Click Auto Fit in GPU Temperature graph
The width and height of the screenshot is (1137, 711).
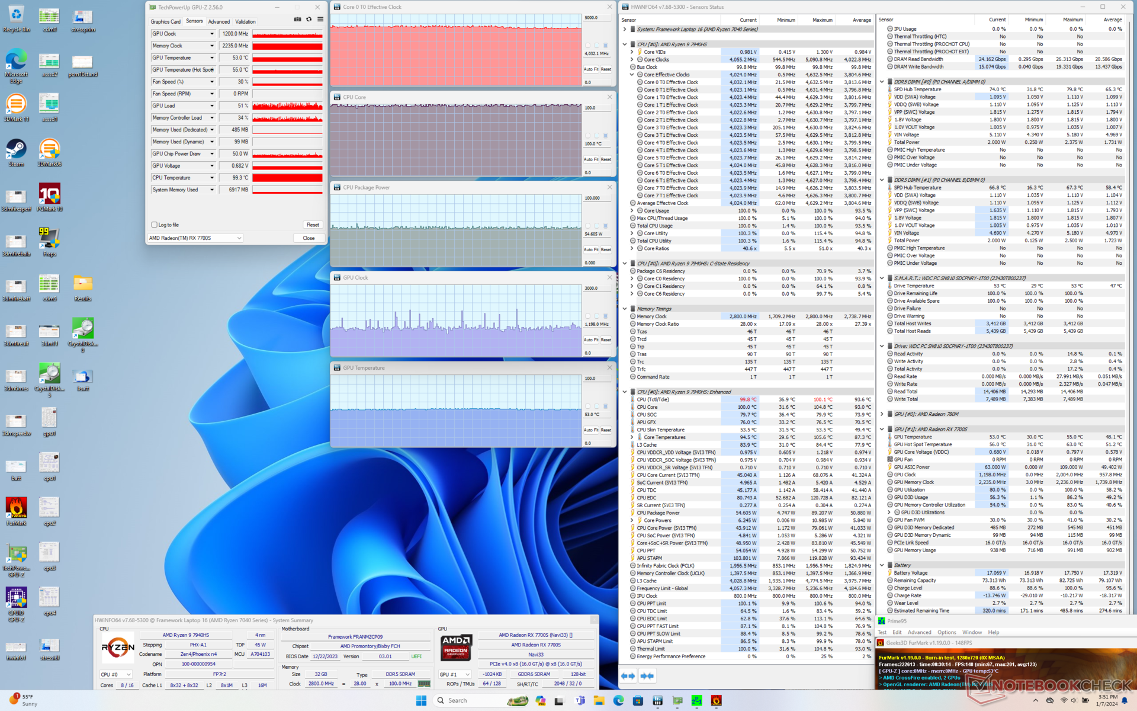click(x=590, y=430)
